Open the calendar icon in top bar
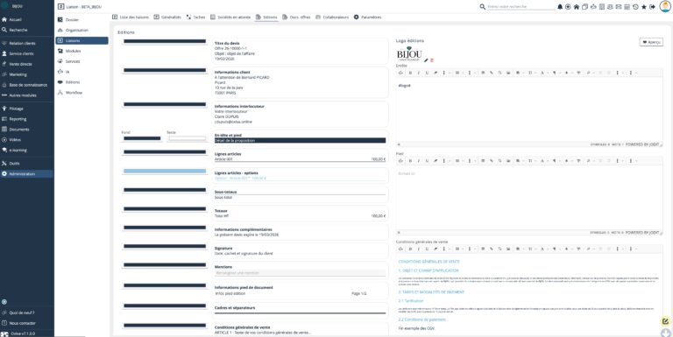Screen dimensions: 673x337 (x=627, y=7)
